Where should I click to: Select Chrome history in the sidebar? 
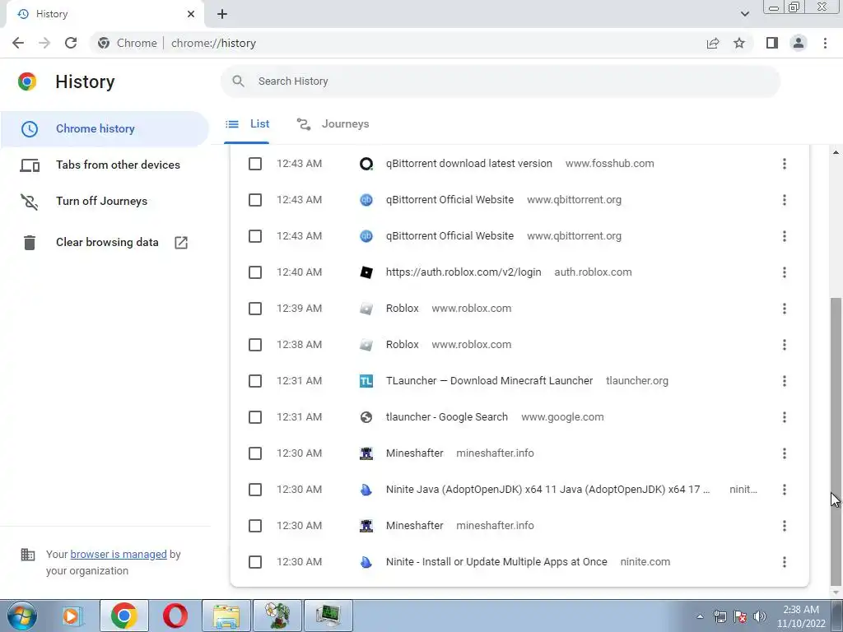coord(105,129)
